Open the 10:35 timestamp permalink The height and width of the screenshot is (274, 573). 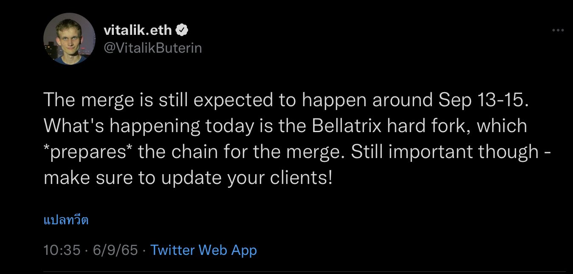[x=62, y=250]
